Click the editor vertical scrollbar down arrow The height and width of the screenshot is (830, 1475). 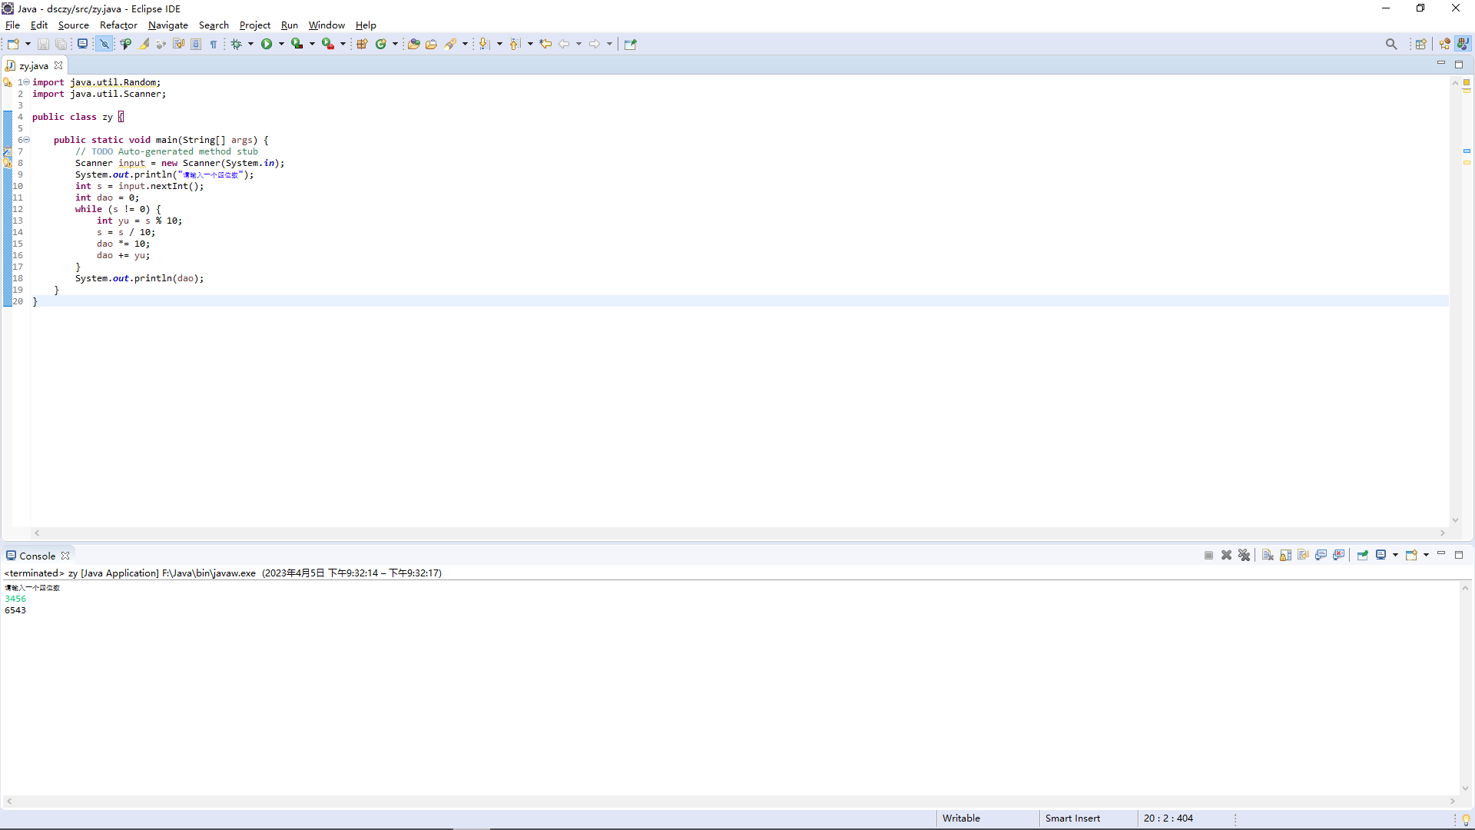coord(1455,520)
